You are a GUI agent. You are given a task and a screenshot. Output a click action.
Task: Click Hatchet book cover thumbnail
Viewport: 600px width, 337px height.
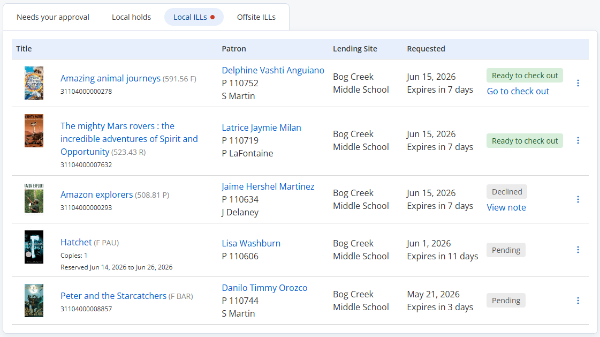[34, 247]
